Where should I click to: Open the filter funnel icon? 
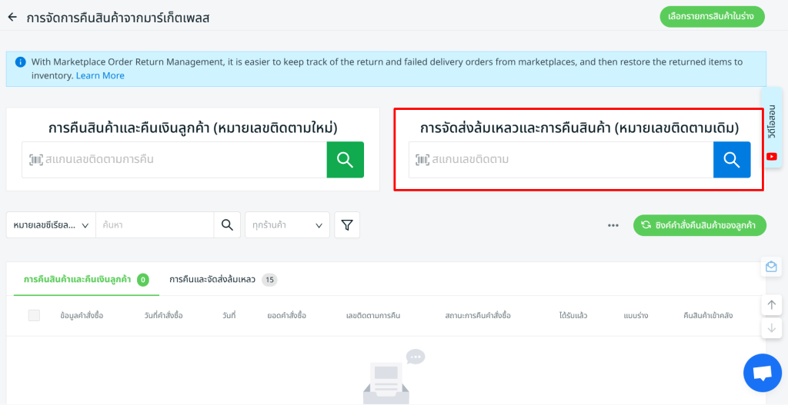[x=347, y=225]
